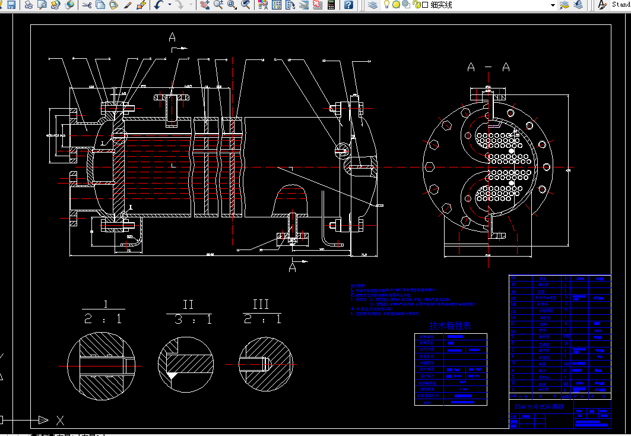Click the Help question mark icon
The width and height of the screenshot is (631, 436).
pyautogui.click(x=348, y=5)
